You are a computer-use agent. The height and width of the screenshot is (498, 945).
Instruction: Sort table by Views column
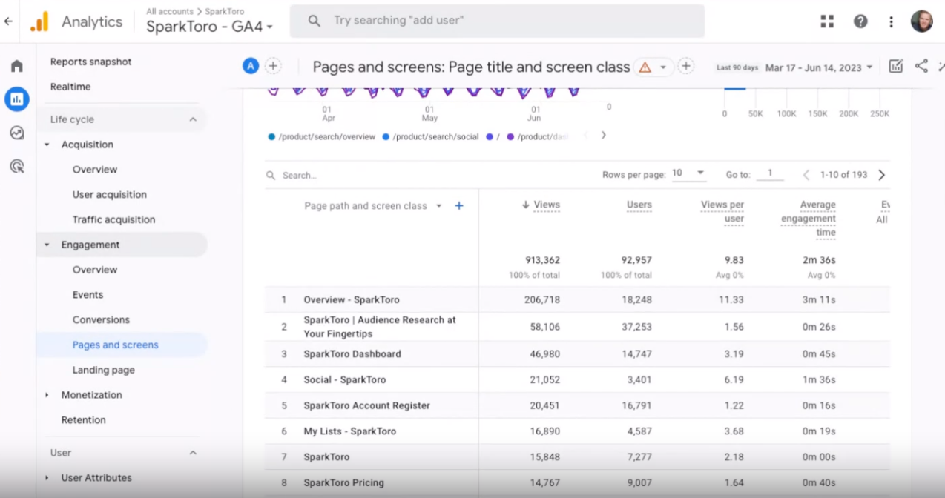coord(546,205)
